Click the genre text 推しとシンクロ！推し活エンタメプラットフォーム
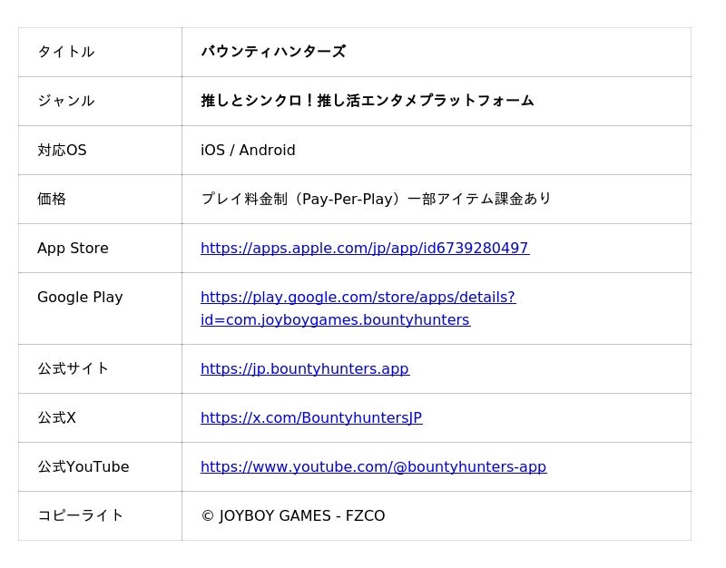726x568 pixels. 368,101
